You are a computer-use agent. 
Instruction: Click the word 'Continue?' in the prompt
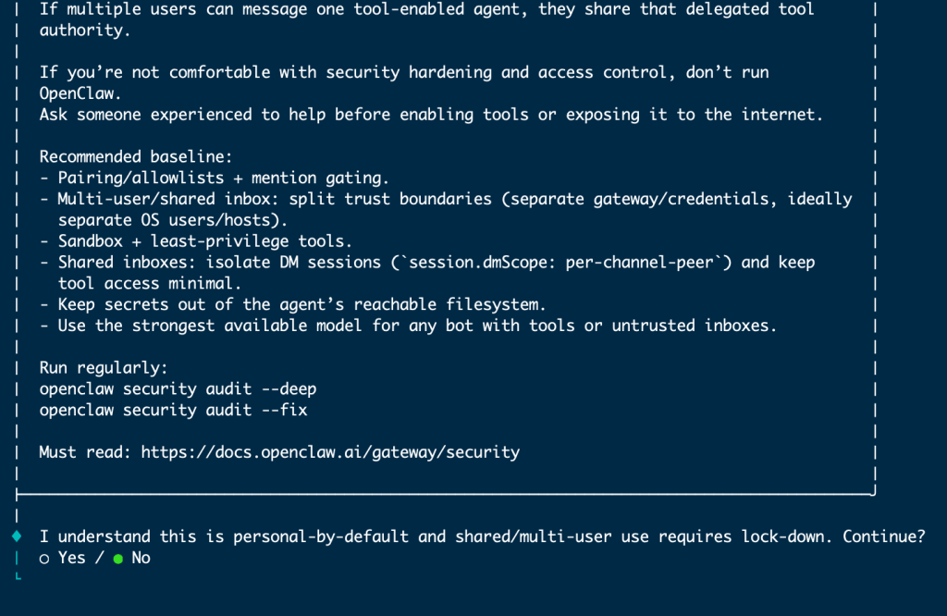(x=883, y=536)
